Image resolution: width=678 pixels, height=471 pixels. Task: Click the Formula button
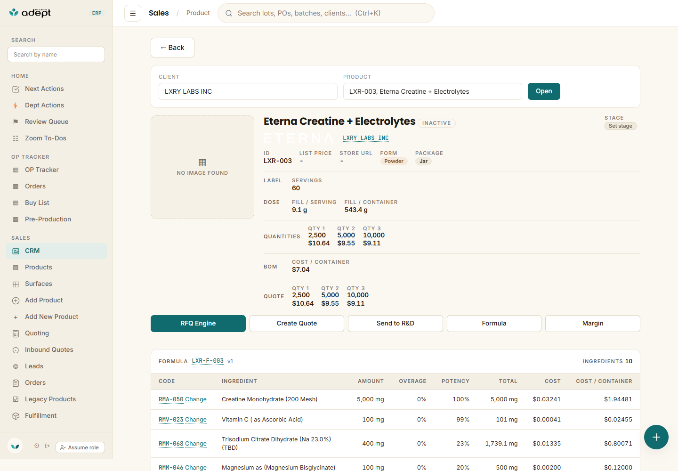tap(494, 324)
